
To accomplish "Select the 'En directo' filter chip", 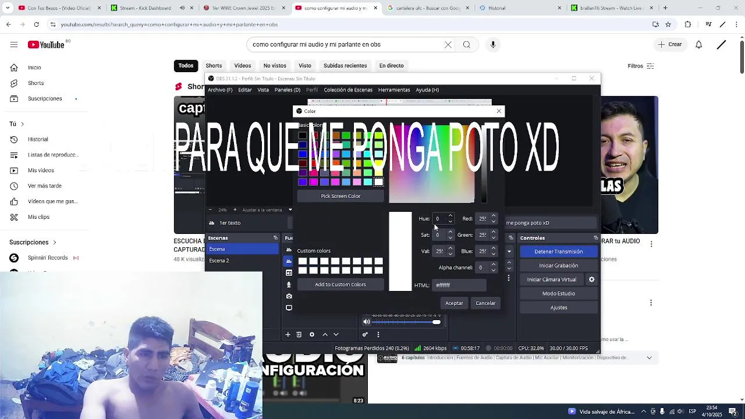I will (x=391, y=66).
